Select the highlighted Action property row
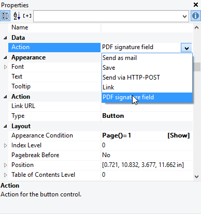201x214 pixels. point(54,48)
